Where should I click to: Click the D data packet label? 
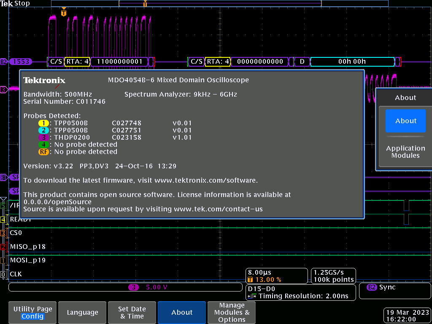coord(302,62)
